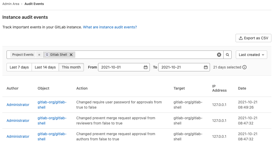
Task: Click the Project Events filter type token
Action: (23, 55)
